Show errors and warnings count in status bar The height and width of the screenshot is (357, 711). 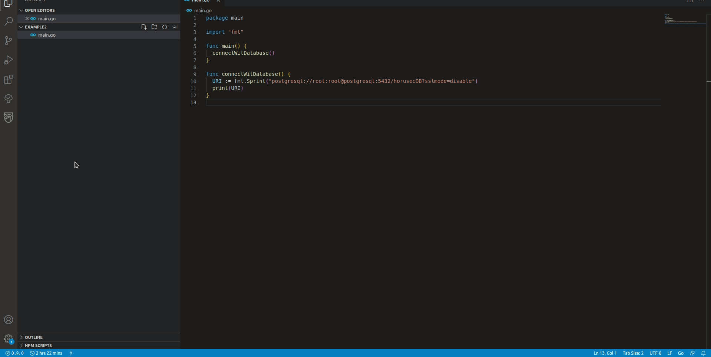[15, 353]
